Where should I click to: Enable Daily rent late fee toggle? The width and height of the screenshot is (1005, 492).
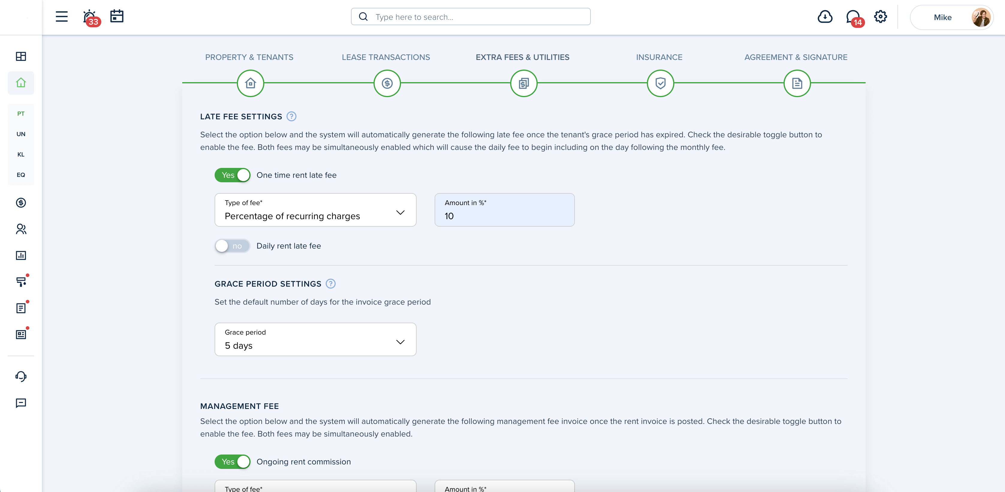pyautogui.click(x=233, y=246)
